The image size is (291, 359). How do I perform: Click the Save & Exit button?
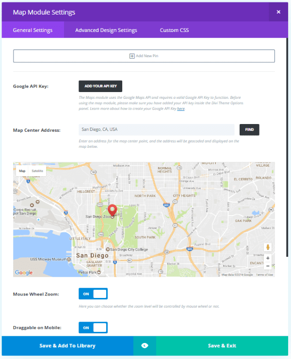click(x=222, y=346)
